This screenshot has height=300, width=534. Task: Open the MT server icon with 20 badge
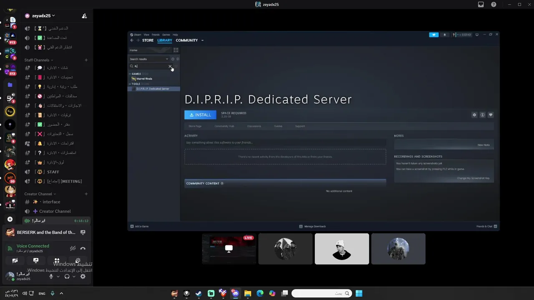[x=10, y=178]
